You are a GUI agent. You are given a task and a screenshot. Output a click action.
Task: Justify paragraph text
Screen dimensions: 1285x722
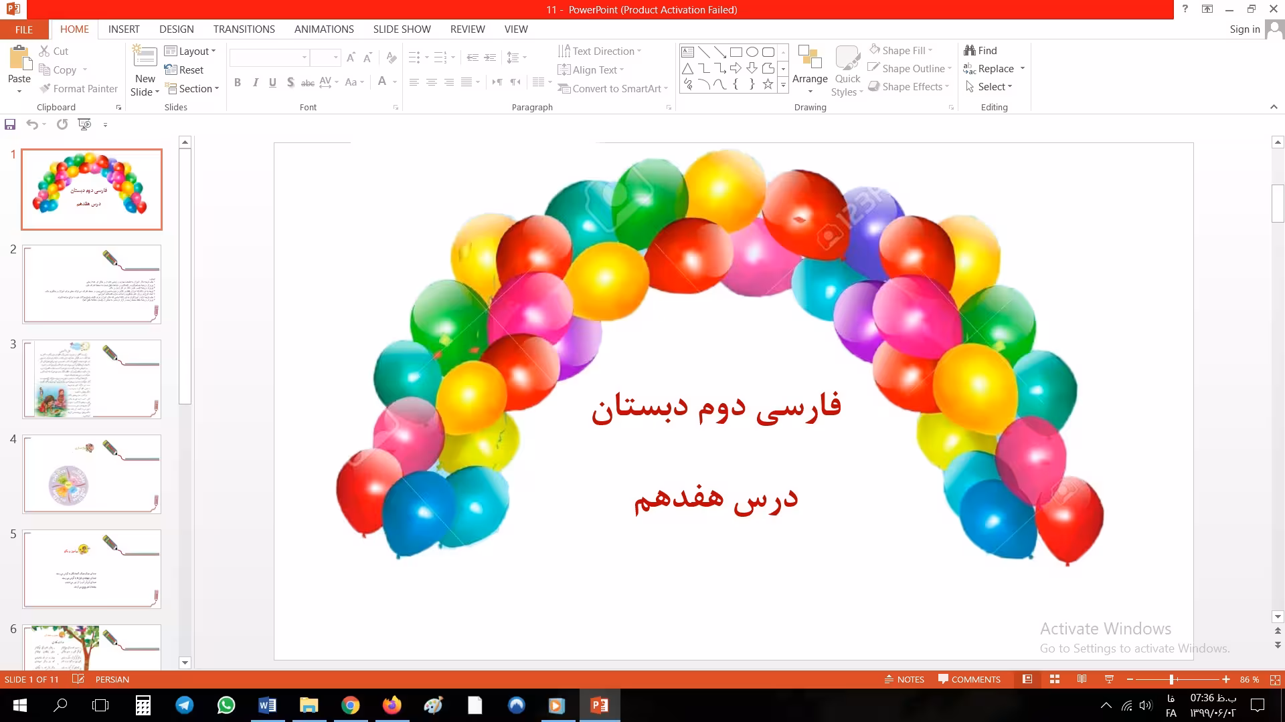tap(466, 82)
